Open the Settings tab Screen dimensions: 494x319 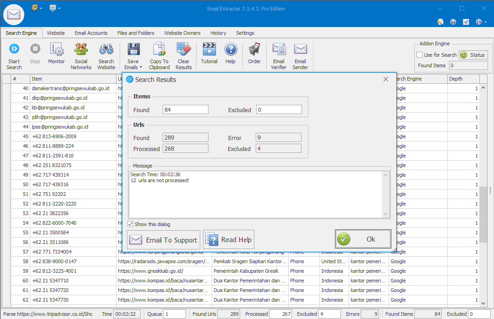(245, 32)
